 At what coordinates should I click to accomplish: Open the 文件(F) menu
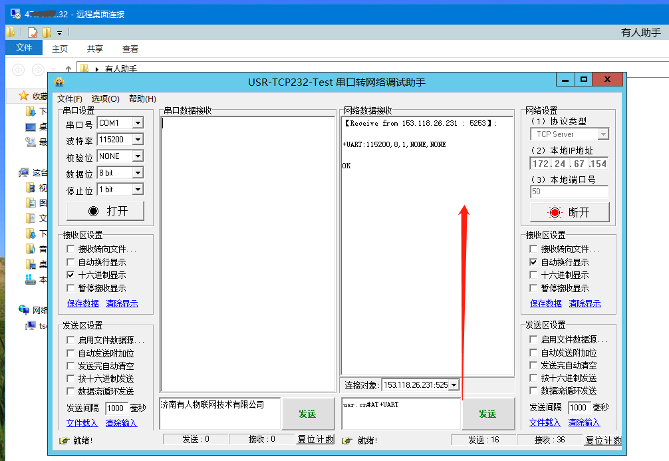[x=70, y=99]
